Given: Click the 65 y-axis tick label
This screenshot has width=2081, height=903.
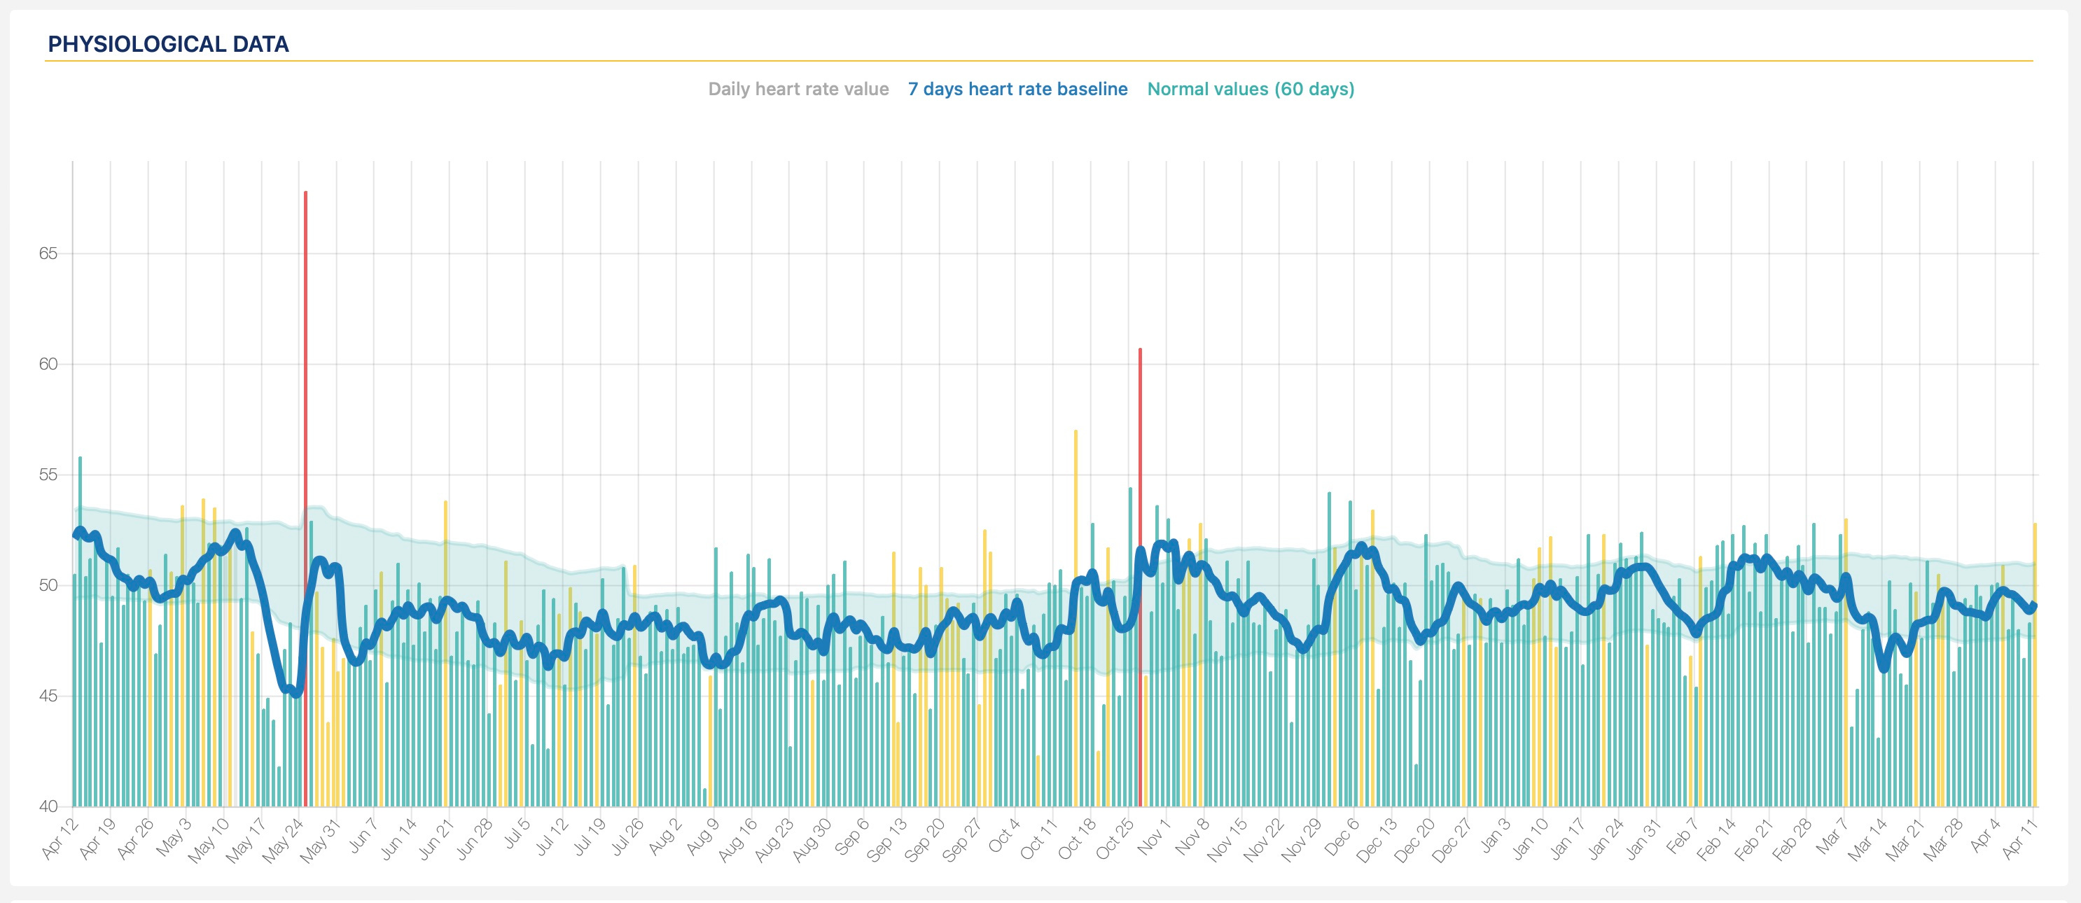Looking at the screenshot, I should [x=48, y=253].
